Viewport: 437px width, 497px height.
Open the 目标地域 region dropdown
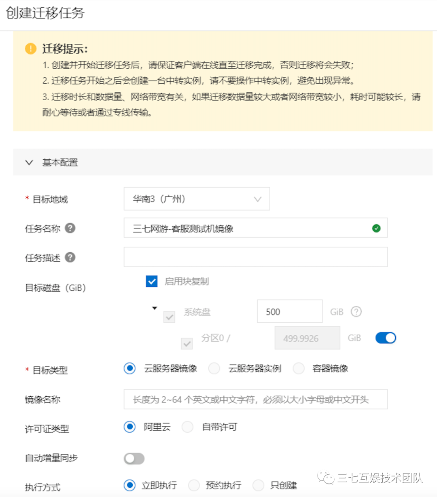197,199
